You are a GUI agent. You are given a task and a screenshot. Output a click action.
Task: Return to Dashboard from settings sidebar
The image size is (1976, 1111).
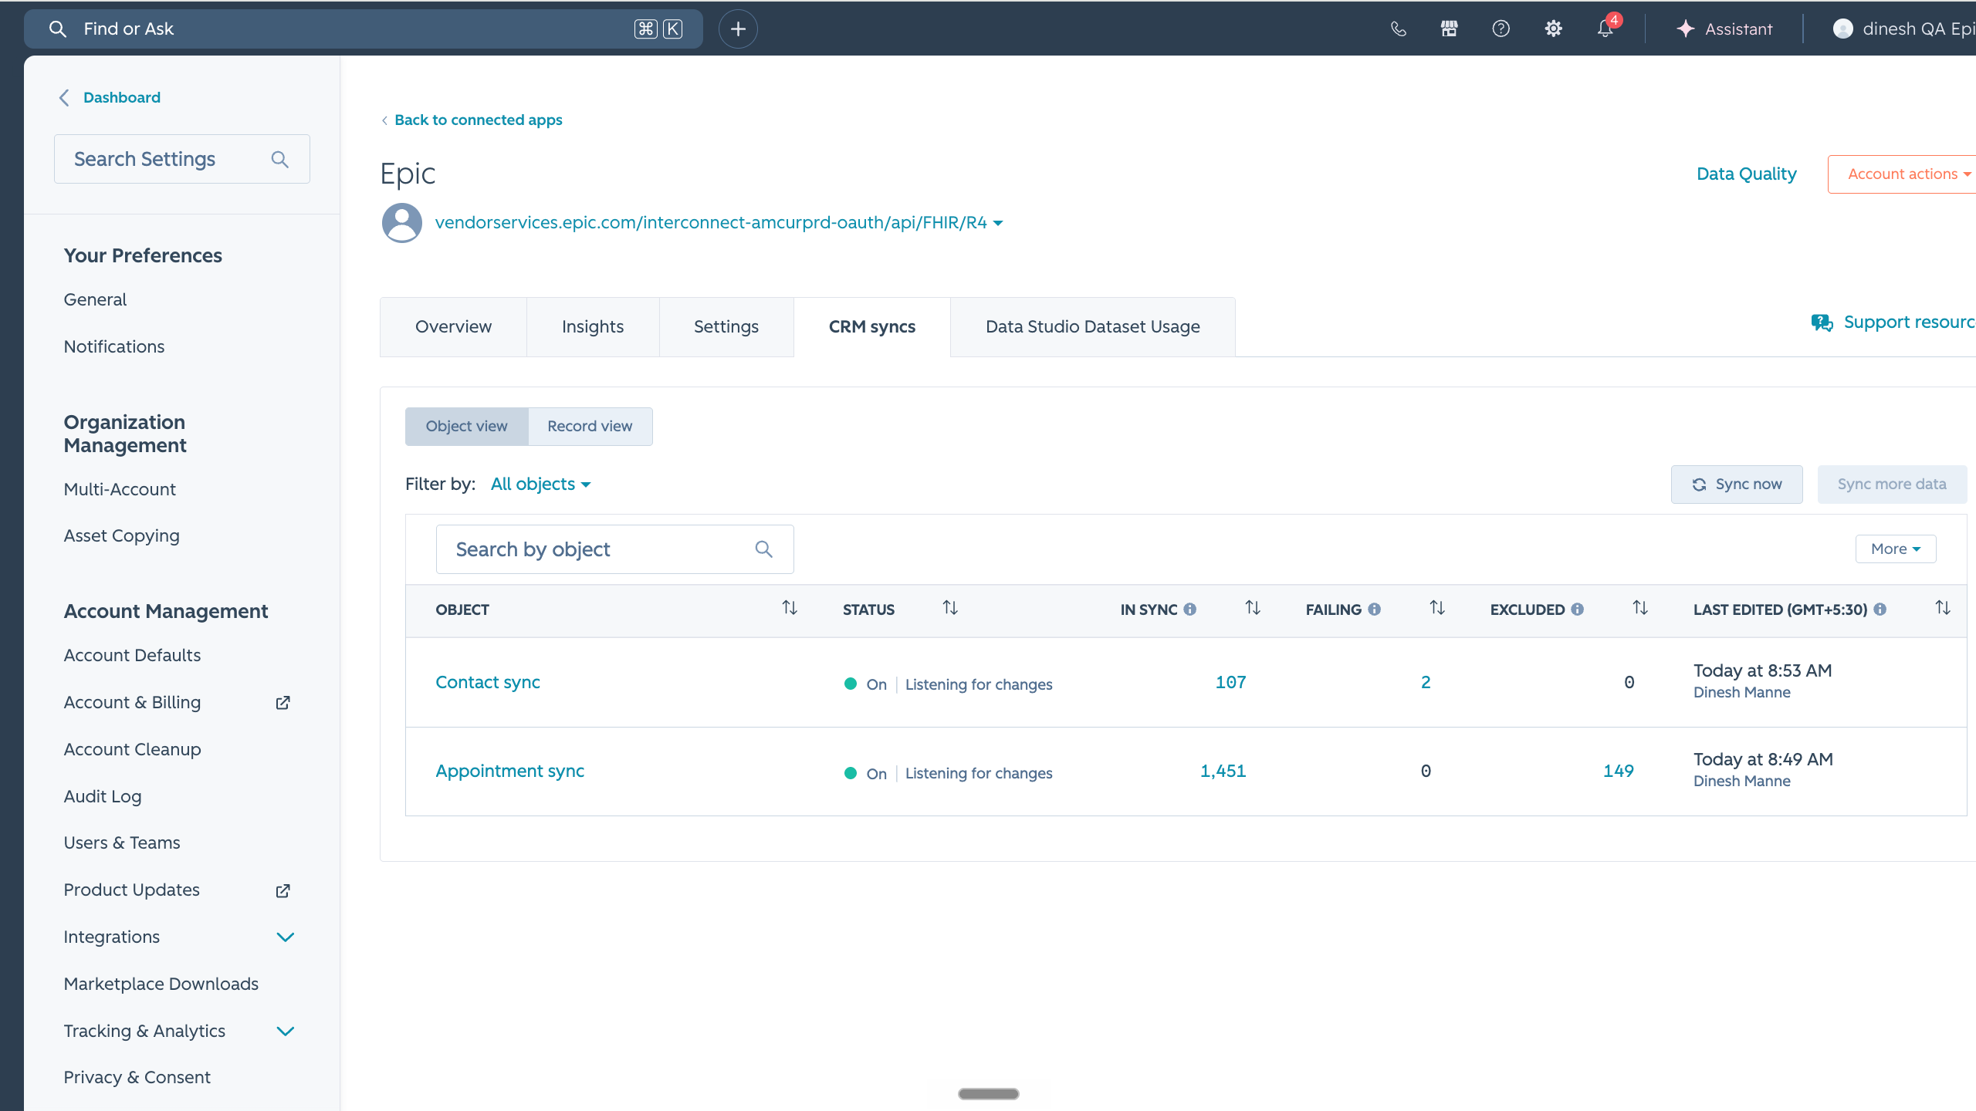(110, 98)
